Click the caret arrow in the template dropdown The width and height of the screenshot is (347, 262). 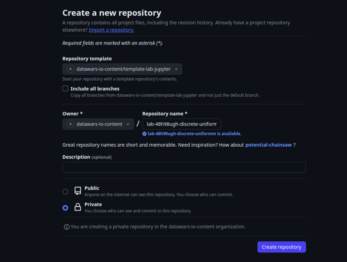tap(176, 69)
